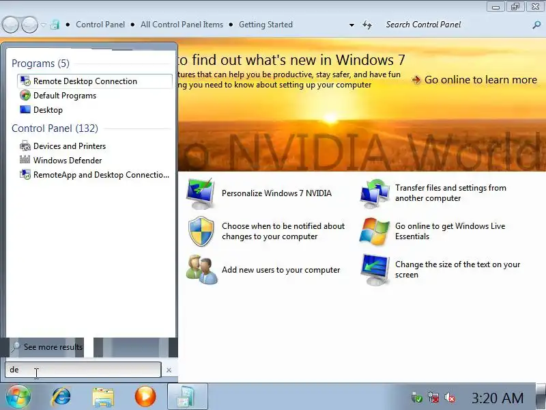Click the Default Programs icon
546x410 pixels.
click(x=25, y=95)
